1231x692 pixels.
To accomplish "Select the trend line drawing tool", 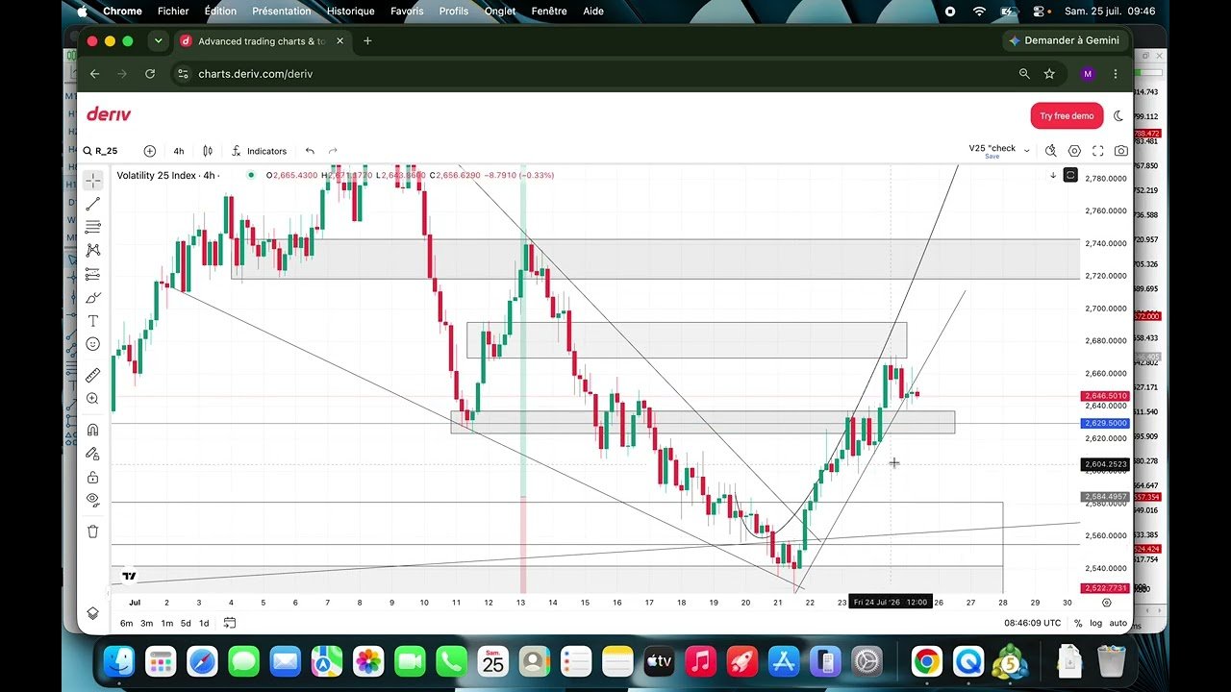I will tap(93, 204).
